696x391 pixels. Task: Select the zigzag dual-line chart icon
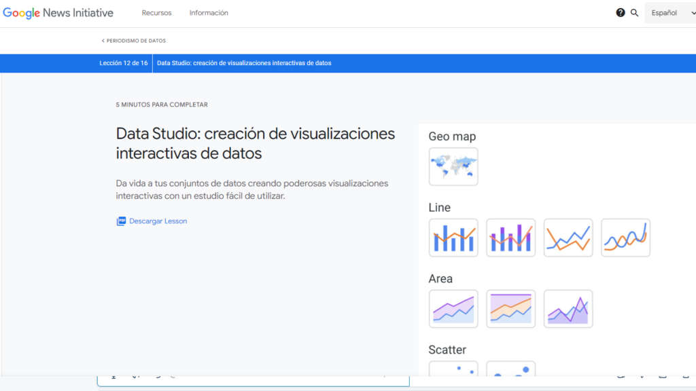point(568,238)
